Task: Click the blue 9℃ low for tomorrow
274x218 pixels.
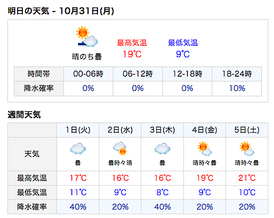Action: (183, 54)
